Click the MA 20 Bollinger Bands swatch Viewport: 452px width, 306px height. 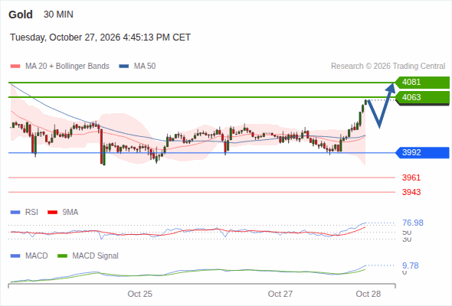[x=15, y=67]
